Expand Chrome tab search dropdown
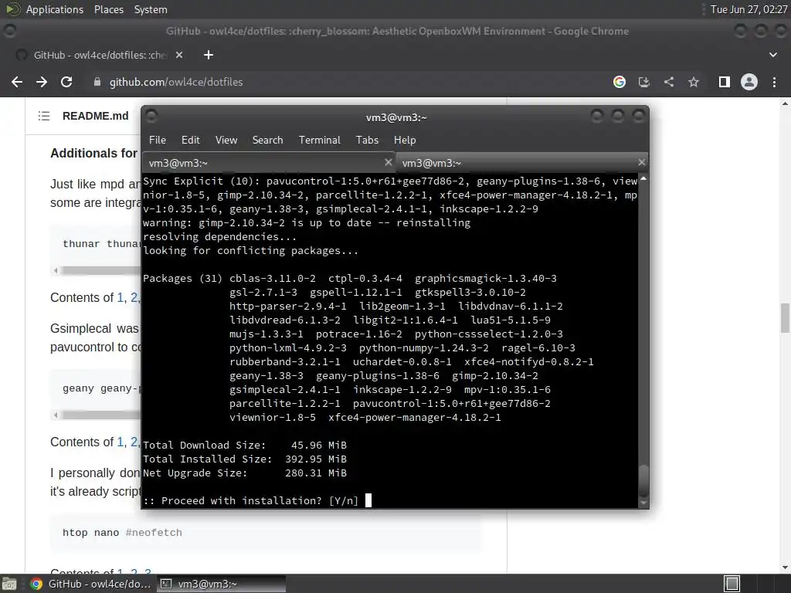This screenshot has width=791, height=593. [x=772, y=55]
